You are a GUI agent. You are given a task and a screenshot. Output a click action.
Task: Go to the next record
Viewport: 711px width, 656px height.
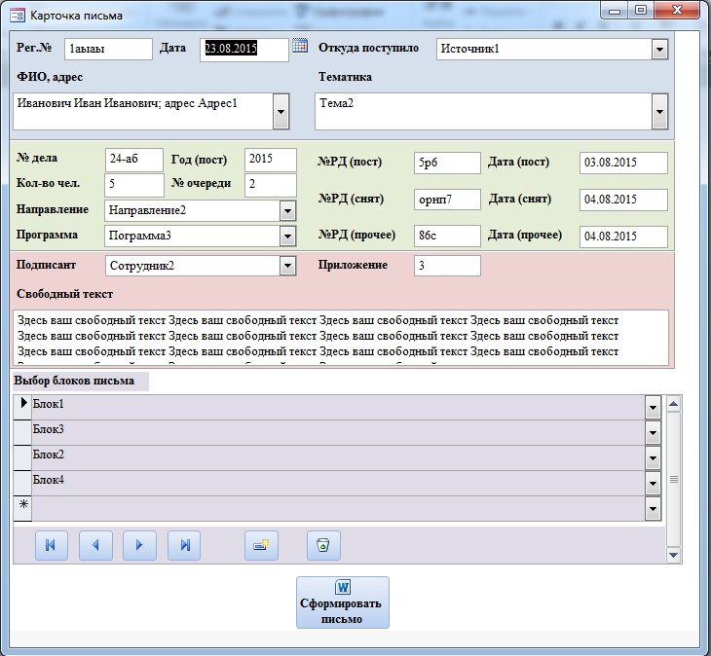[139, 545]
